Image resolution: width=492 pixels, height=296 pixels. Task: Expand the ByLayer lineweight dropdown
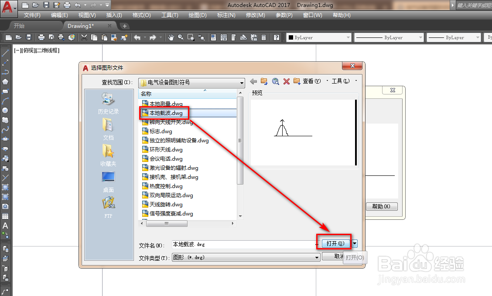(478, 37)
